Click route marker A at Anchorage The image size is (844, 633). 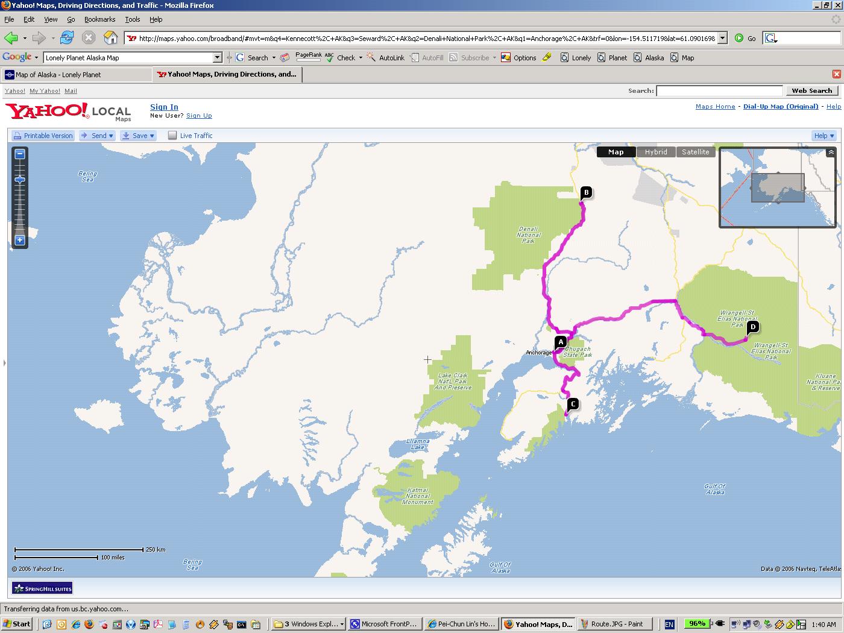point(561,342)
